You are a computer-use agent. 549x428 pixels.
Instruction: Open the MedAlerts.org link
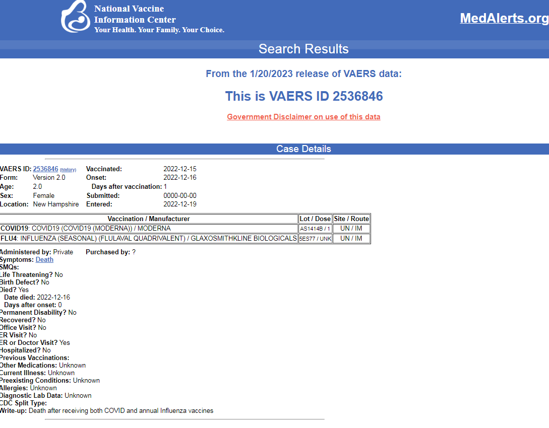504,18
